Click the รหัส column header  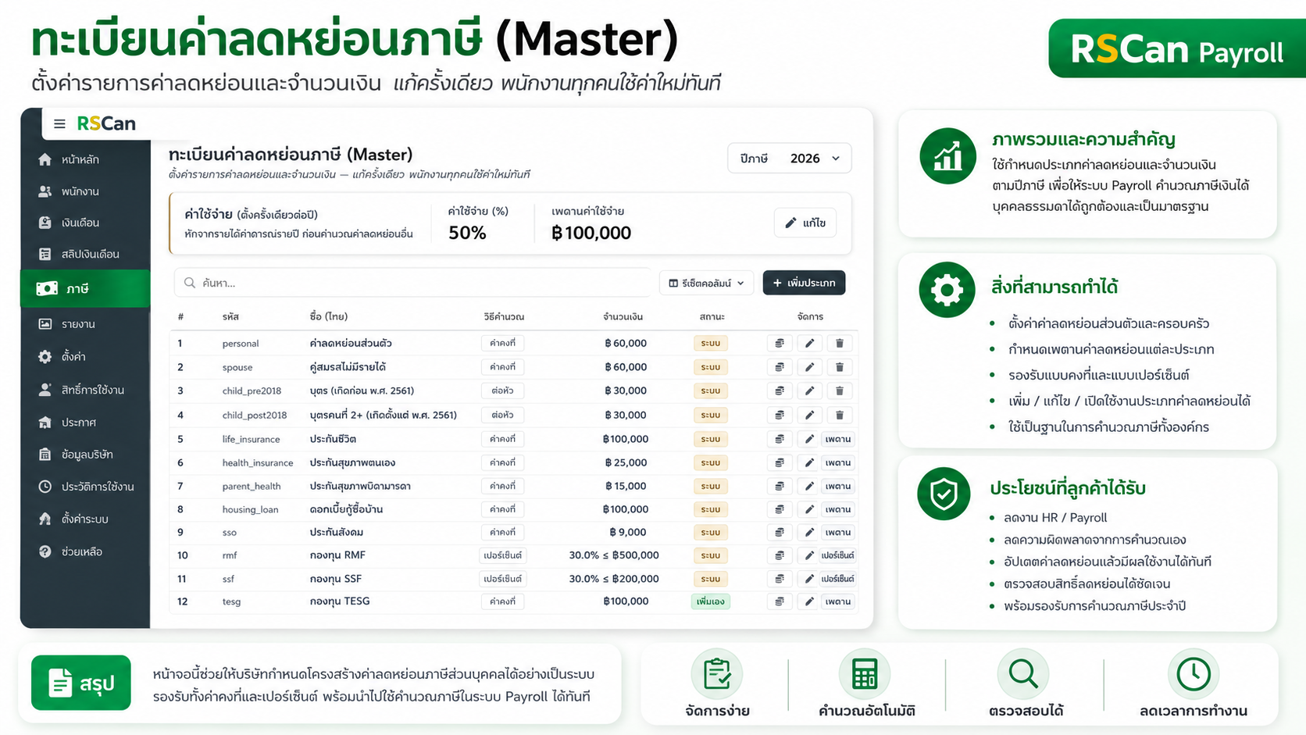pos(230,316)
